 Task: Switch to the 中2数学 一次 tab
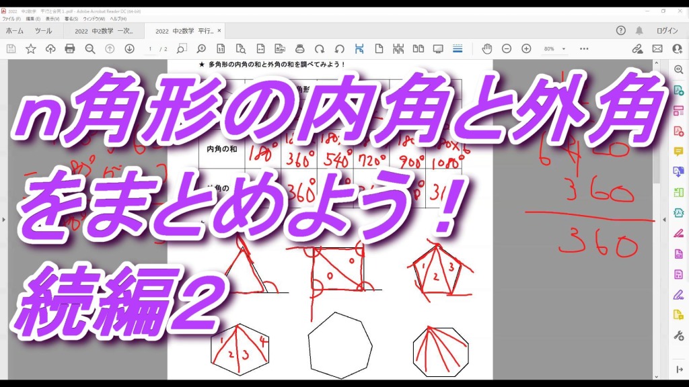coord(104,31)
